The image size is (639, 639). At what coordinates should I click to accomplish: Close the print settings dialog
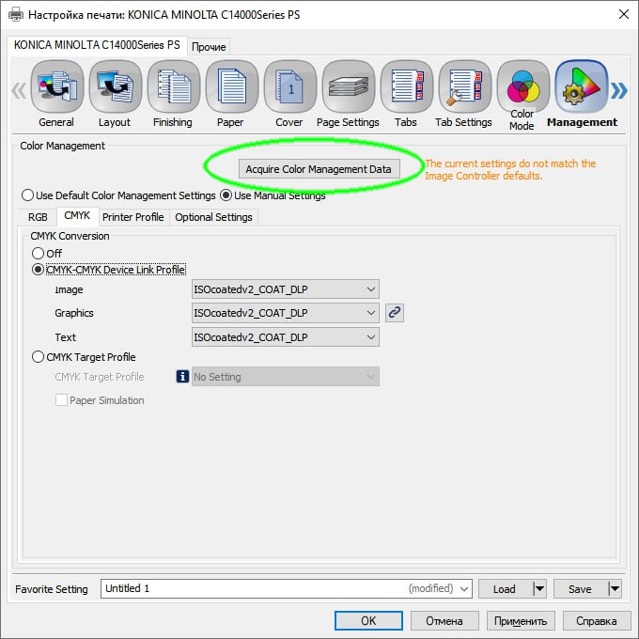pyautogui.click(x=624, y=15)
